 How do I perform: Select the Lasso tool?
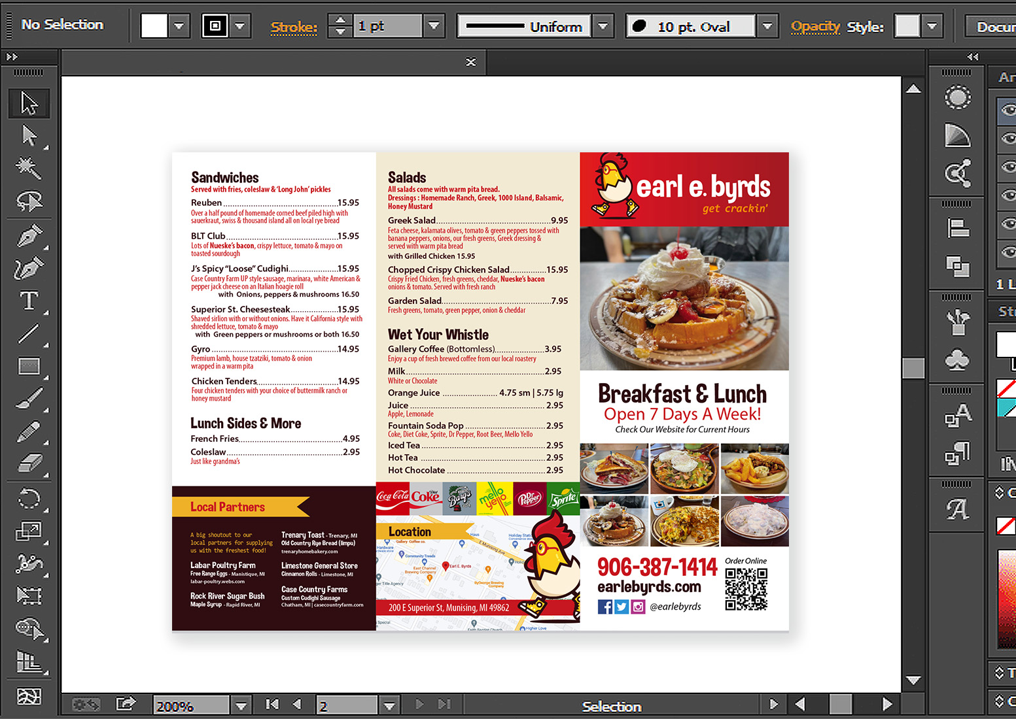(29, 201)
